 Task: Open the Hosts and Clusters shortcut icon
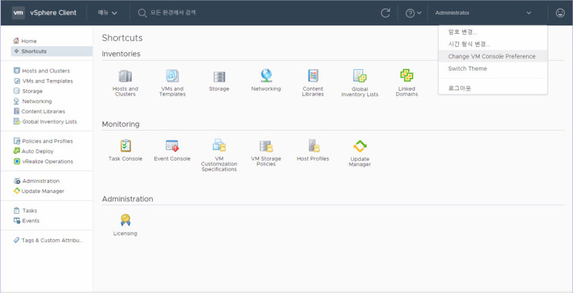(125, 76)
